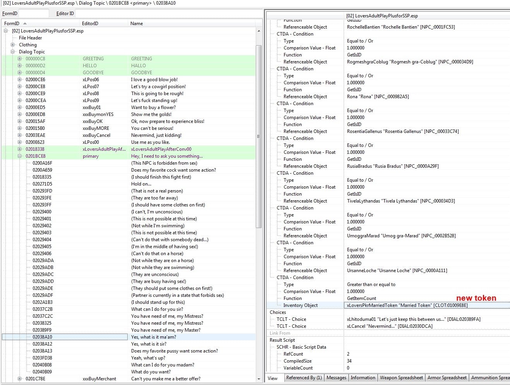Click the RusiaBradus referenceable object value
Viewport: 510px width, 385px height.
393,166
